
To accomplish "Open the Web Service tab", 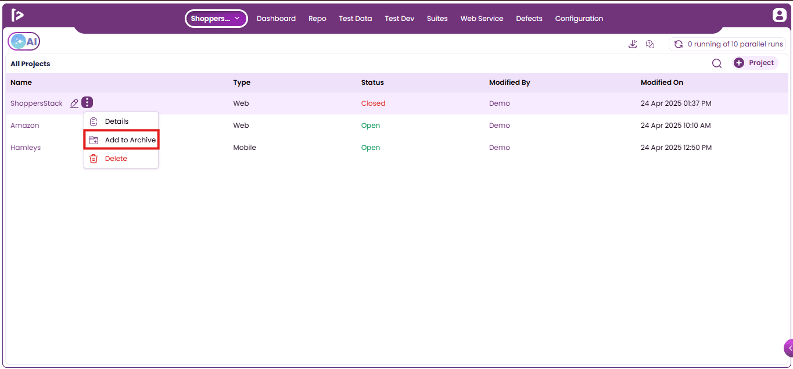I will [x=482, y=19].
